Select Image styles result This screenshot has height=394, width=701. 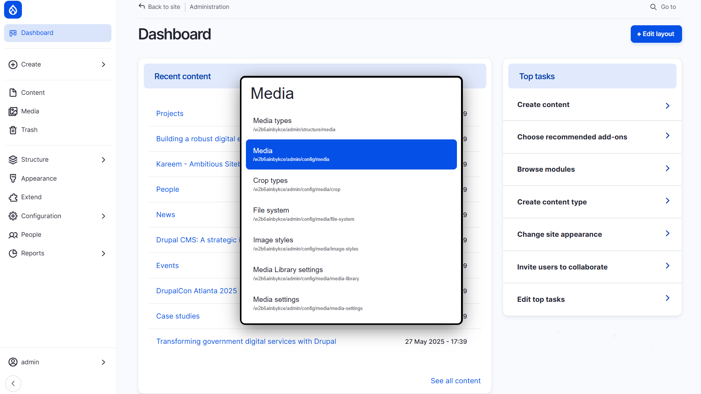351,244
